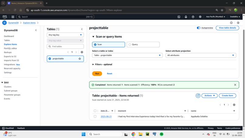Collapse the Scan or query items section
245x138 pixels.
pyautogui.click(x=93, y=37)
